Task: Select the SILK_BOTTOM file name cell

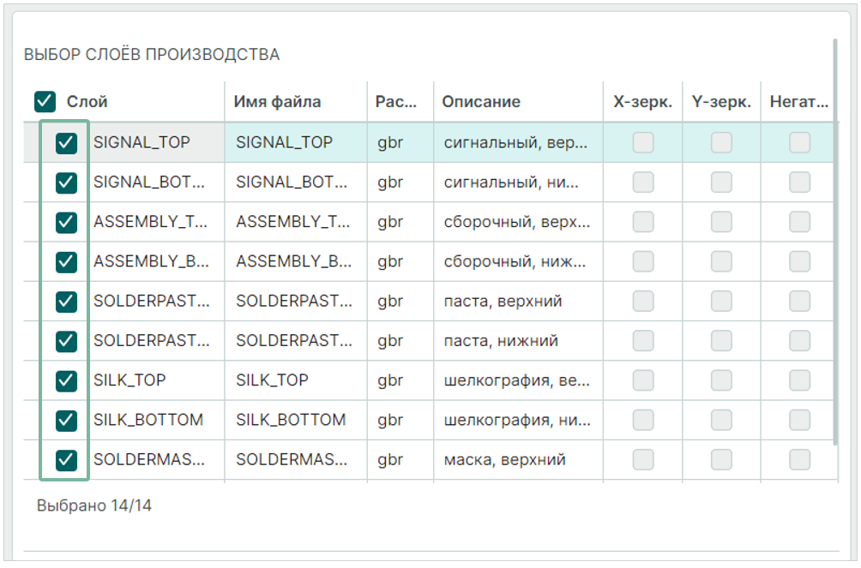Action: 291,420
